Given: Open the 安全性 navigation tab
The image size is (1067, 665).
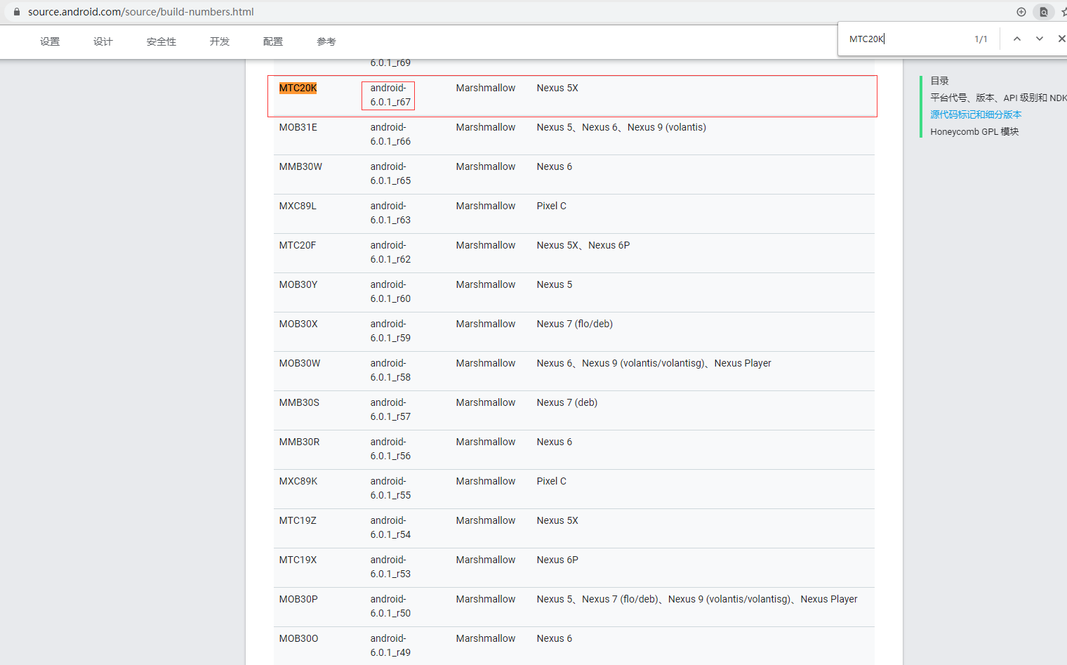Looking at the screenshot, I should (x=161, y=41).
